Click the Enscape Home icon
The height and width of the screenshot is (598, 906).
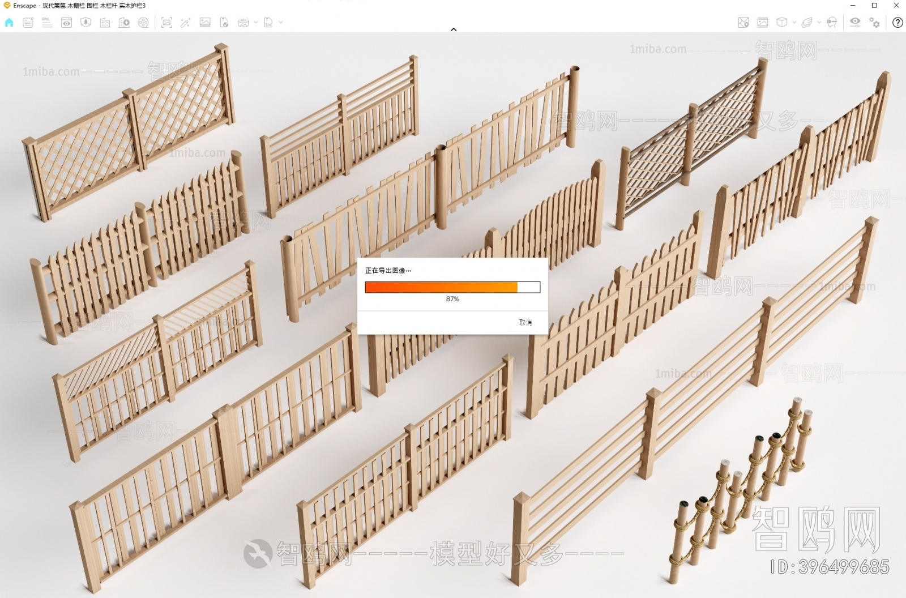(9, 23)
